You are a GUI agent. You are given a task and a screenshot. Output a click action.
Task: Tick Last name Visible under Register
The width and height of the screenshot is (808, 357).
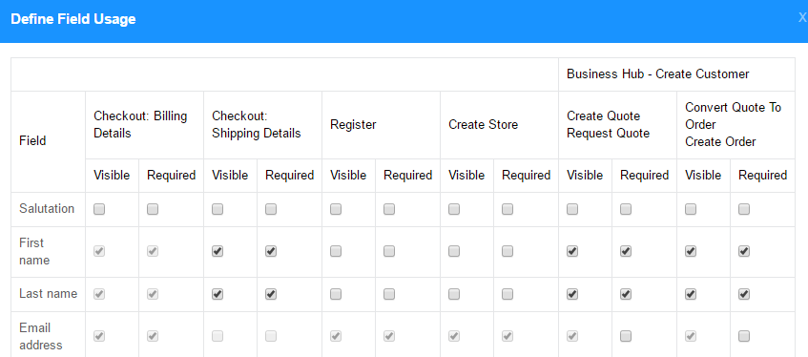[336, 294]
